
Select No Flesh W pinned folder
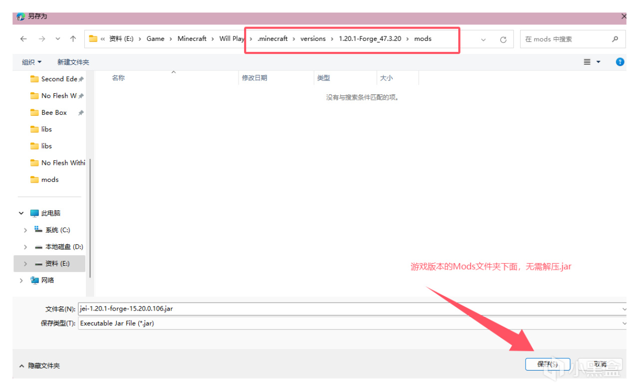[x=57, y=95]
